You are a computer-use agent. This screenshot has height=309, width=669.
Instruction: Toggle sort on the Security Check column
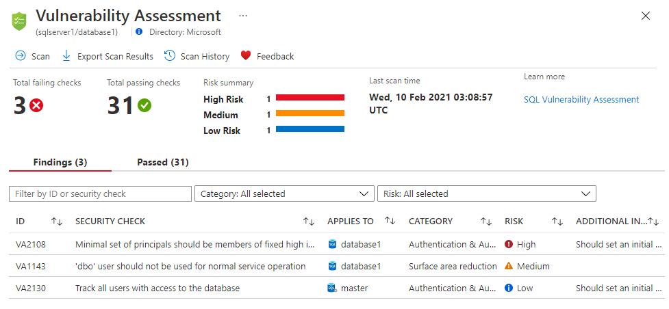tap(309, 221)
